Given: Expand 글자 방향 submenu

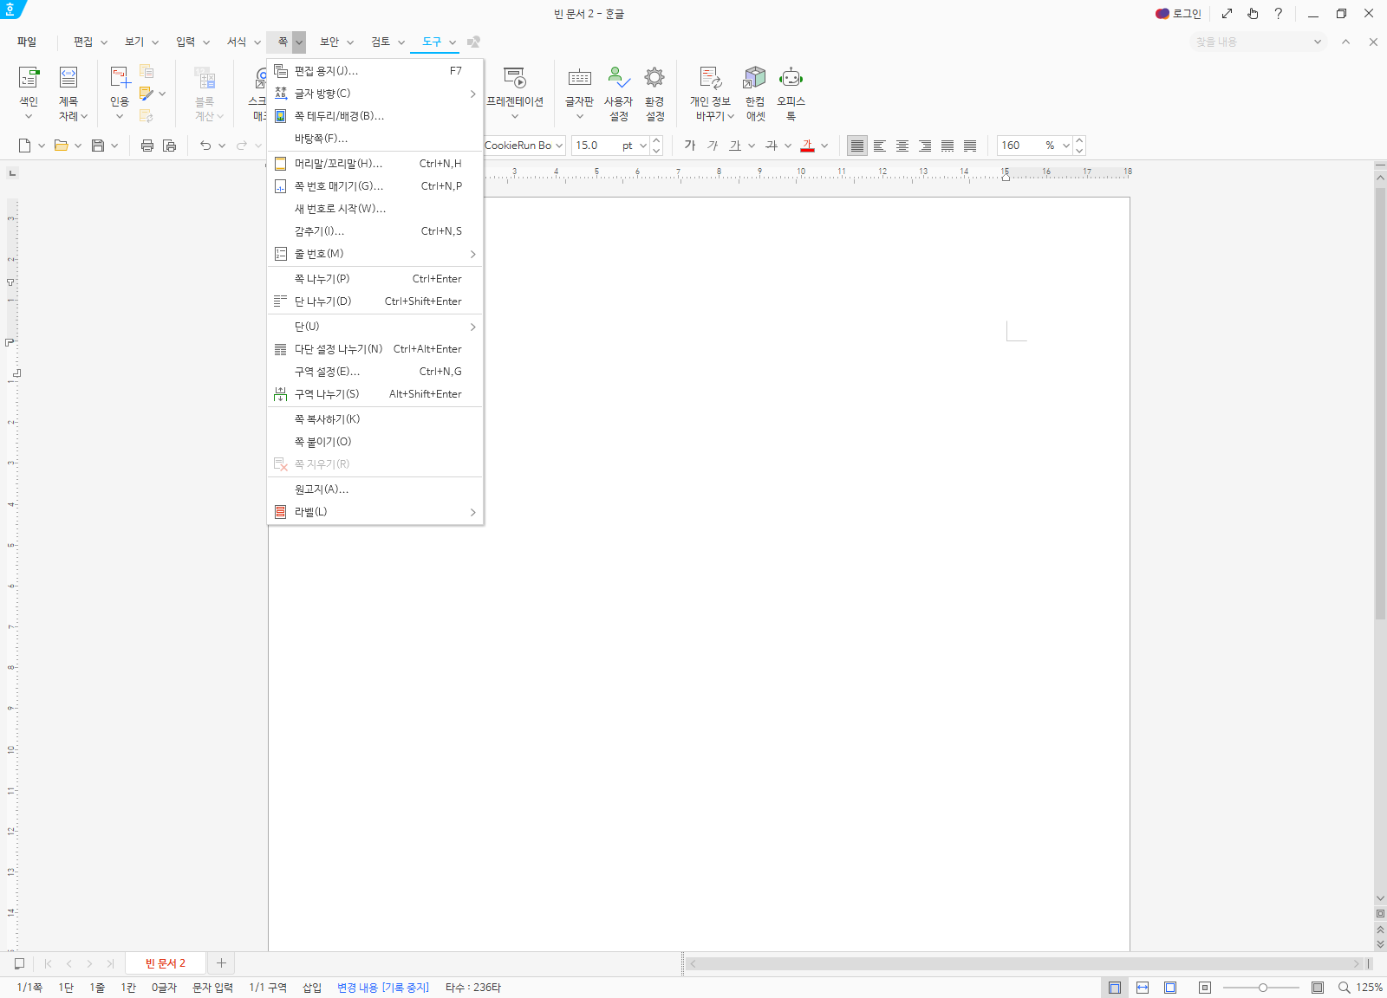Looking at the screenshot, I should click(472, 94).
